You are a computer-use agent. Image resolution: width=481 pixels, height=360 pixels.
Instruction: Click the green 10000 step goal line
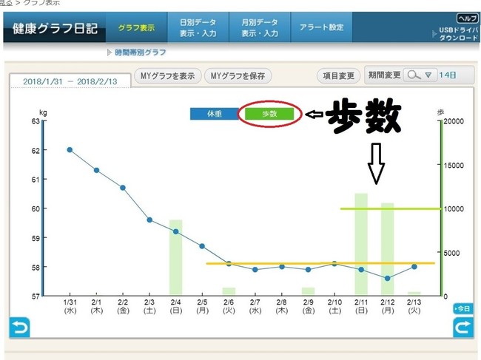(x=391, y=208)
